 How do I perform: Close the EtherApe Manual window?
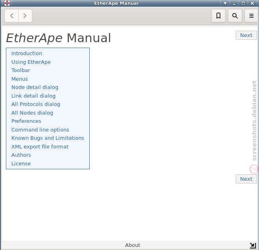(x=252, y=3)
